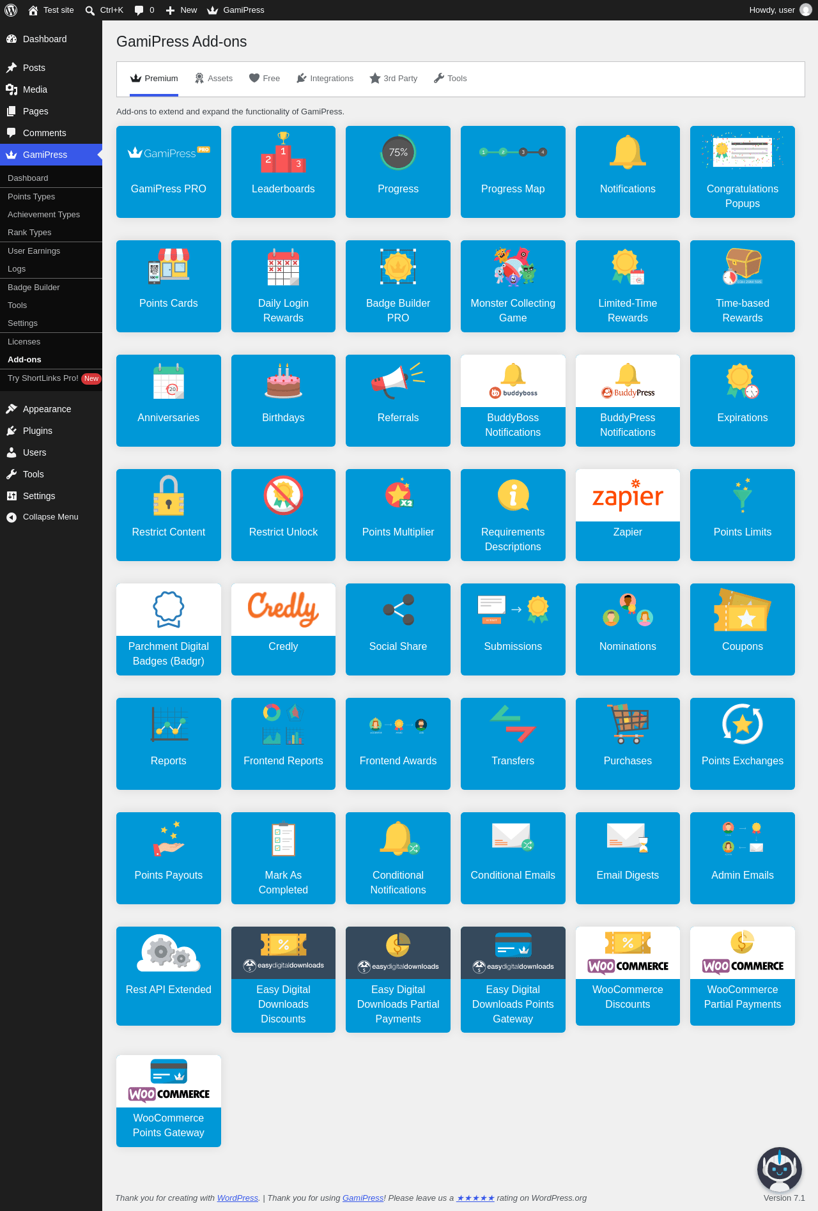Switch to the Free add-ons tab
The width and height of the screenshot is (818, 1211).
tap(265, 79)
